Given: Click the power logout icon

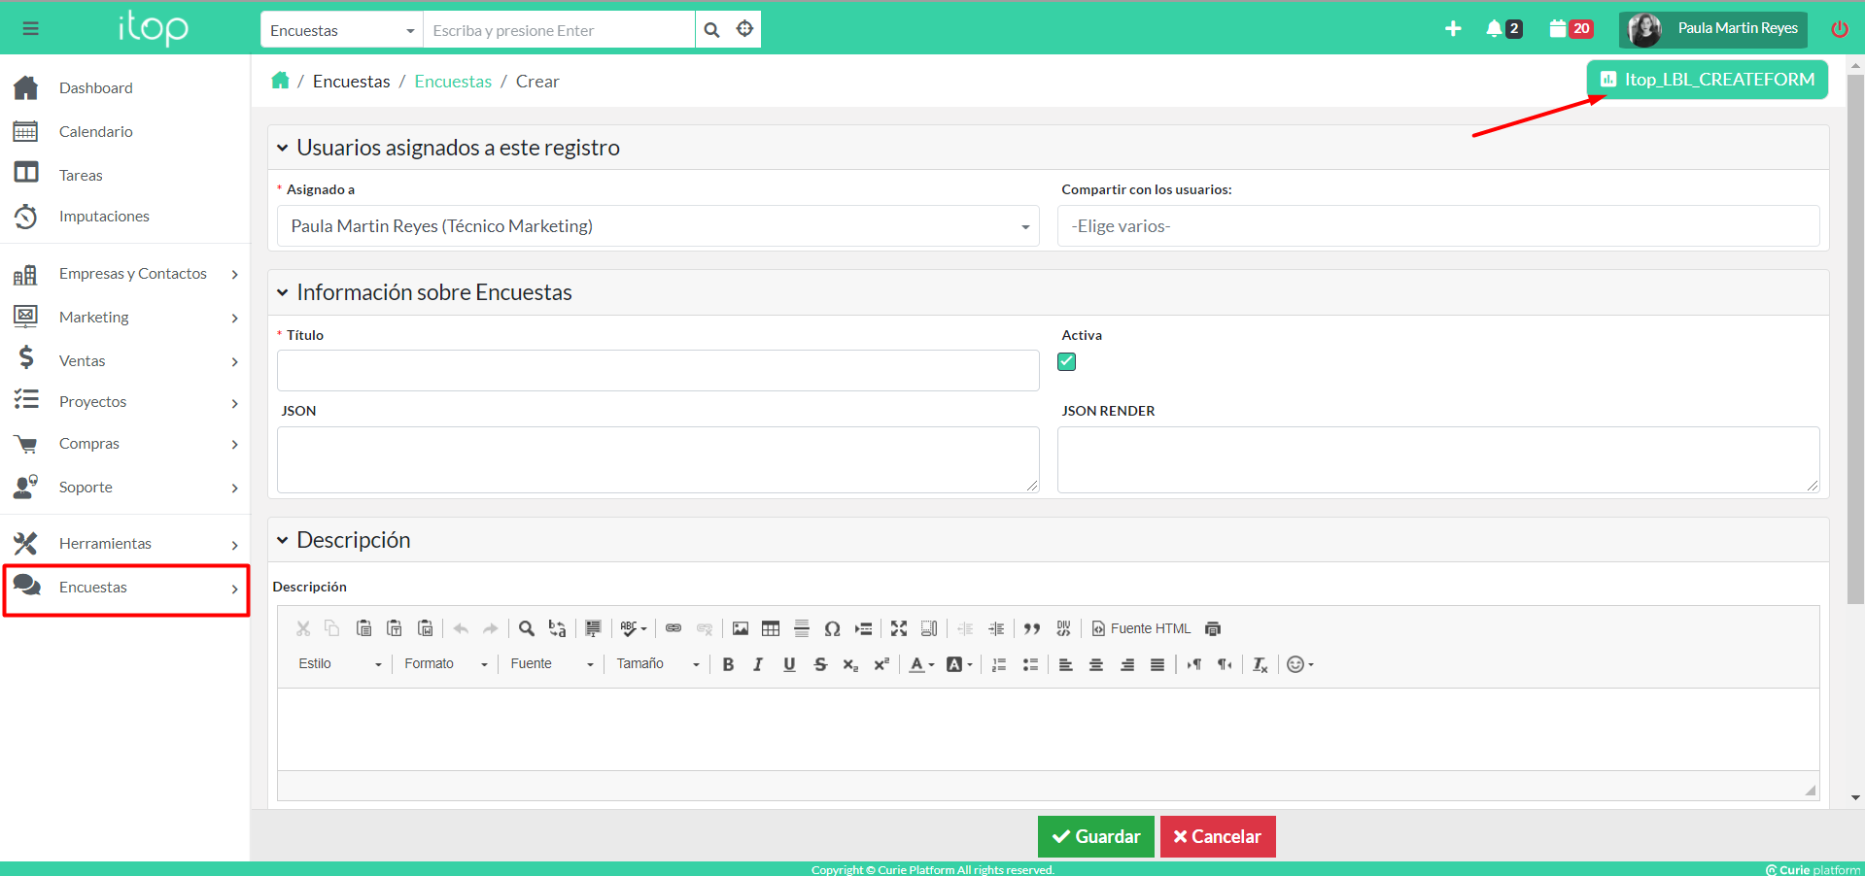Looking at the screenshot, I should click(1839, 29).
